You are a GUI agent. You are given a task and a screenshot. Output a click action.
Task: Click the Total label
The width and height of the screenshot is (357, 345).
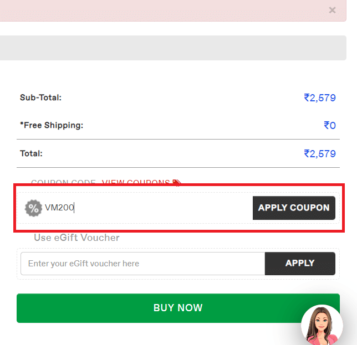point(31,153)
